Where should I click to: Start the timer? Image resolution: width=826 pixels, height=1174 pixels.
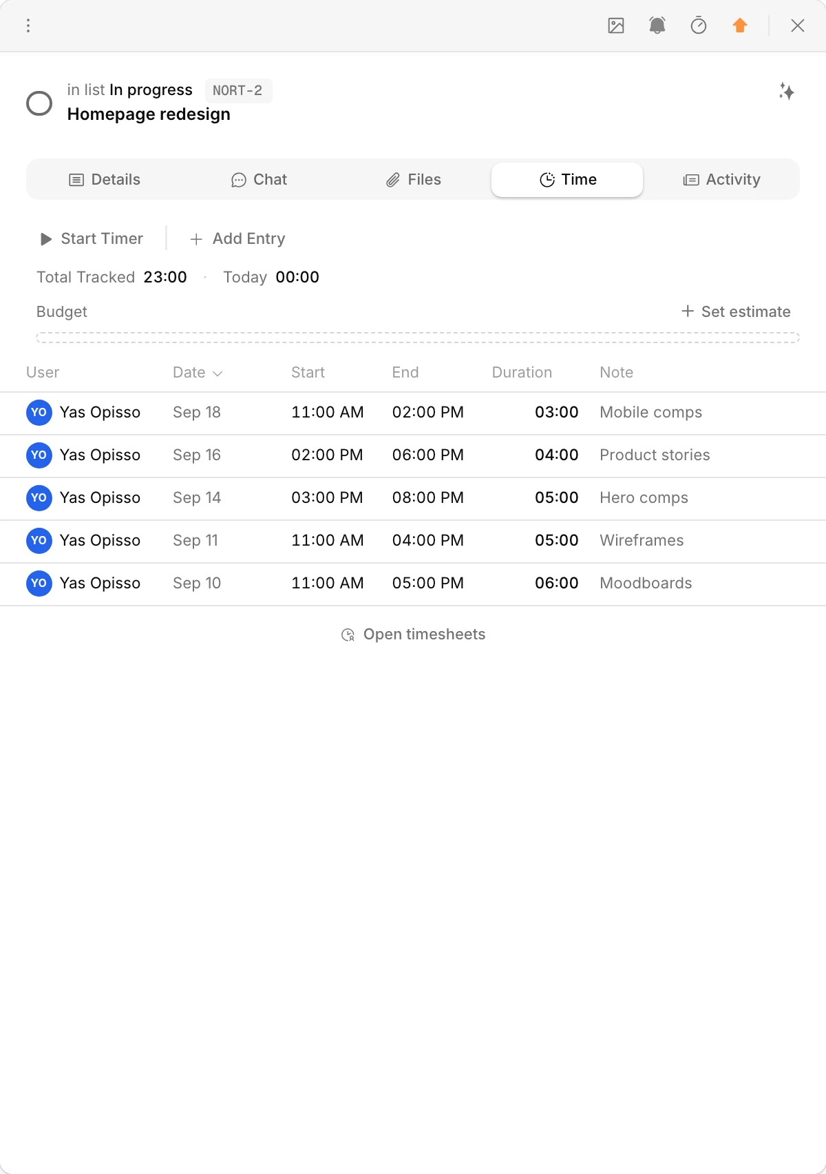(92, 238)
